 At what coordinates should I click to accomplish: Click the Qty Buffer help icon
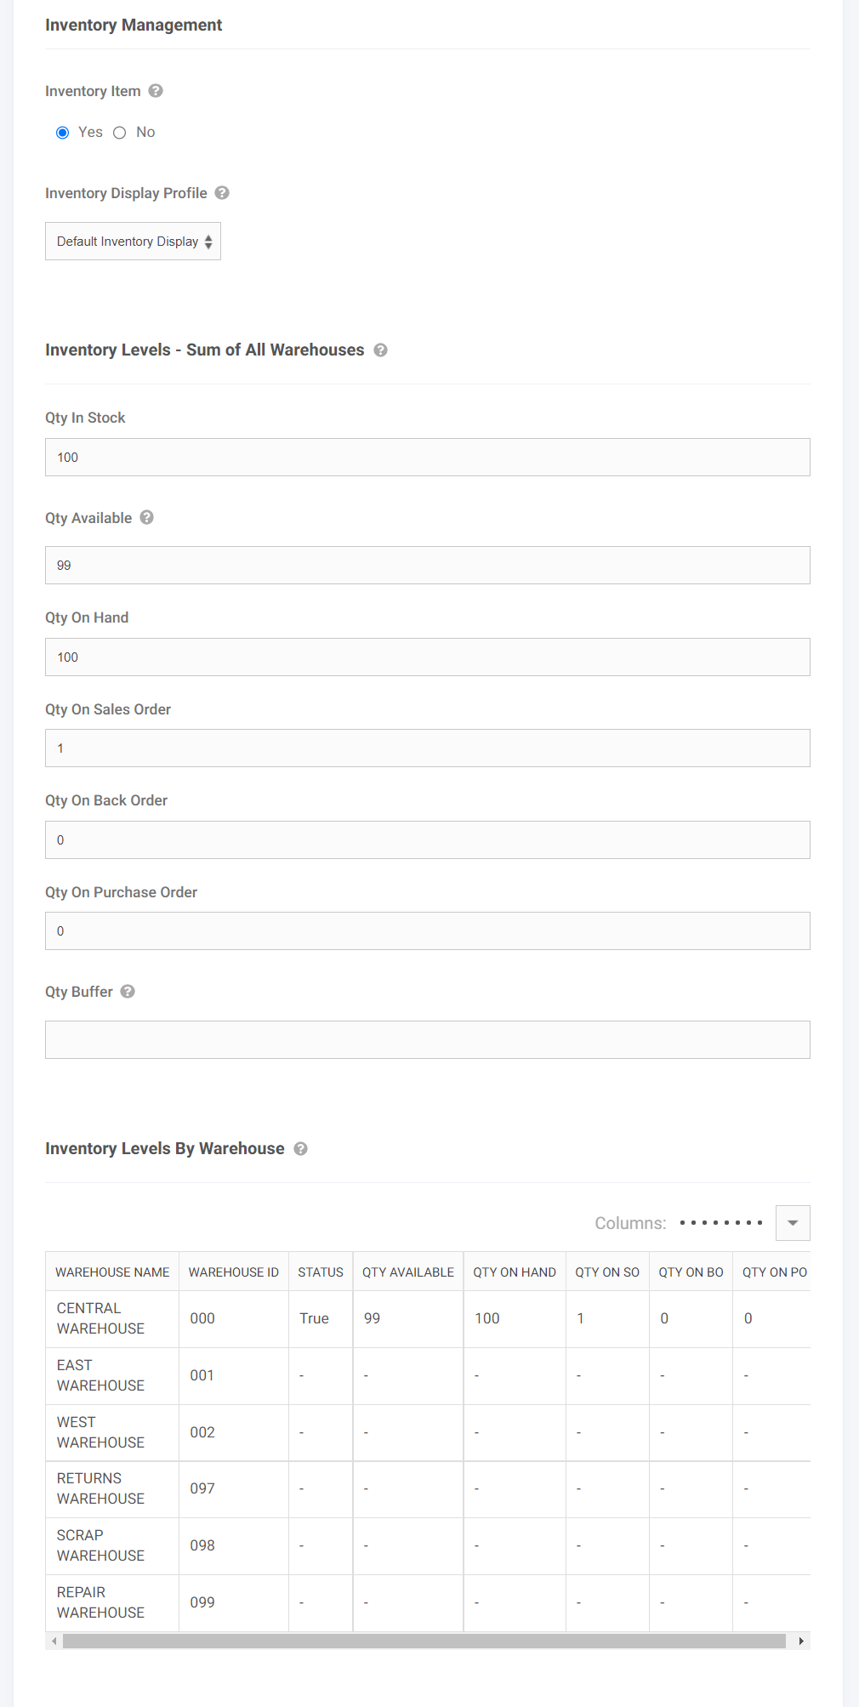128,992
